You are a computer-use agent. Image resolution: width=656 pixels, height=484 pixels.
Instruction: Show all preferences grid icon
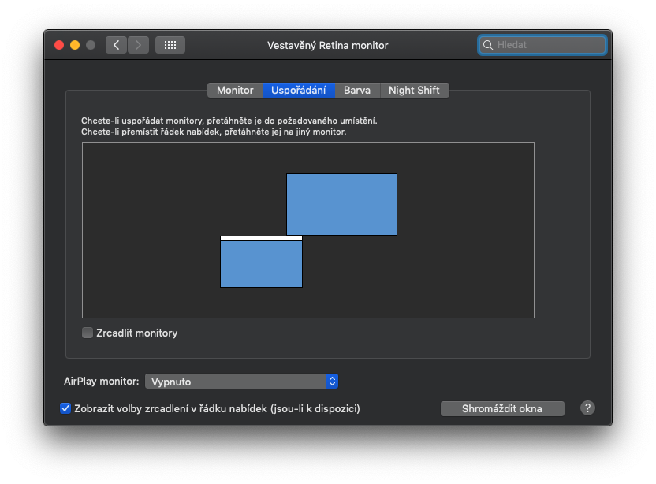pos(170,45)
